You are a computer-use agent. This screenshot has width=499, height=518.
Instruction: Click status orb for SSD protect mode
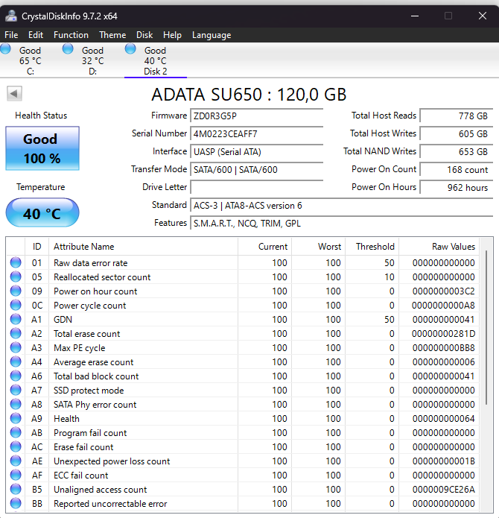pyautogui.click(x=16, y=391)
